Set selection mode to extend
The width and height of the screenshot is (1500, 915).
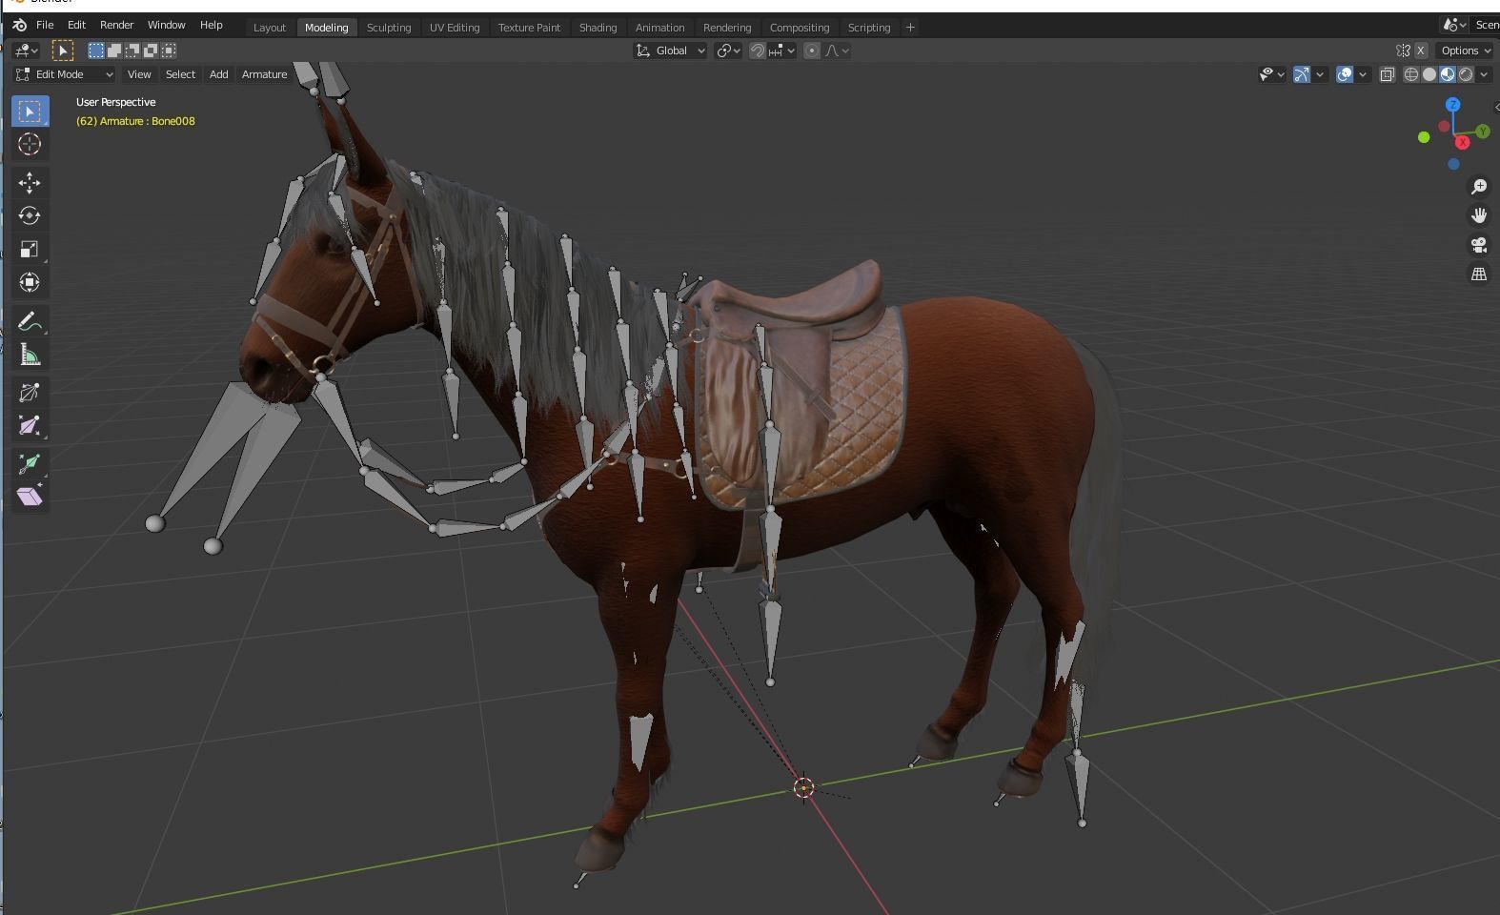tap(114, 51)
